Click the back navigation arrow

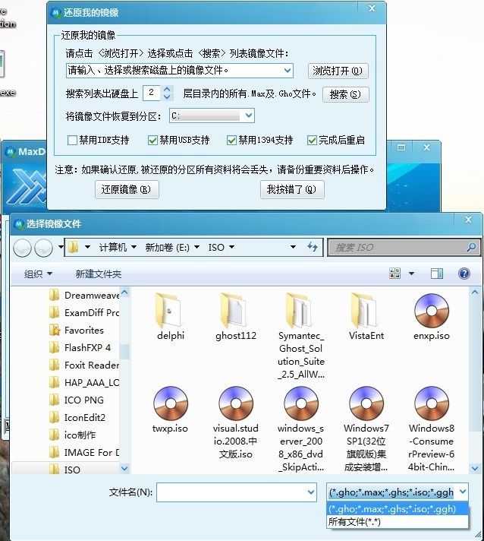[23, 248]
